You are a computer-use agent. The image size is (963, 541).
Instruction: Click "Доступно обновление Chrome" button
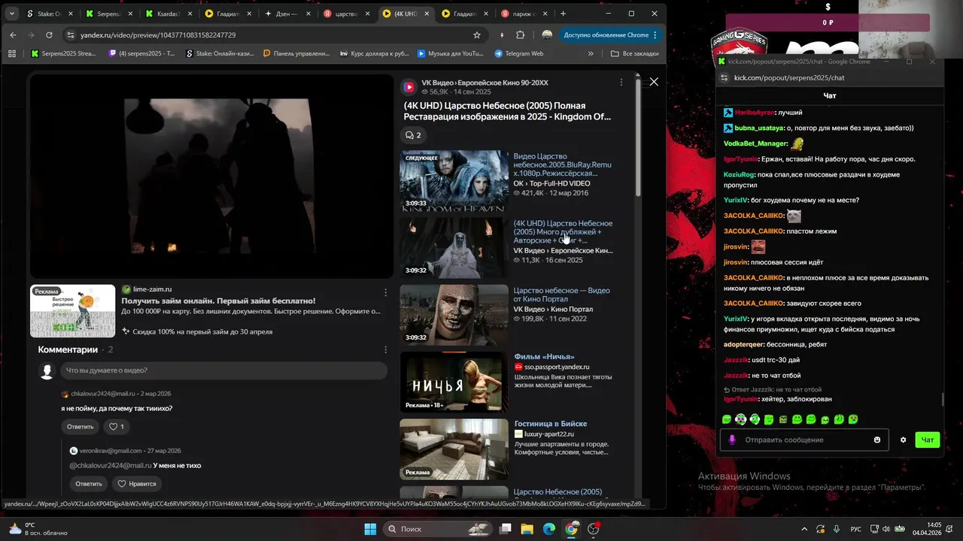point(610,35)
